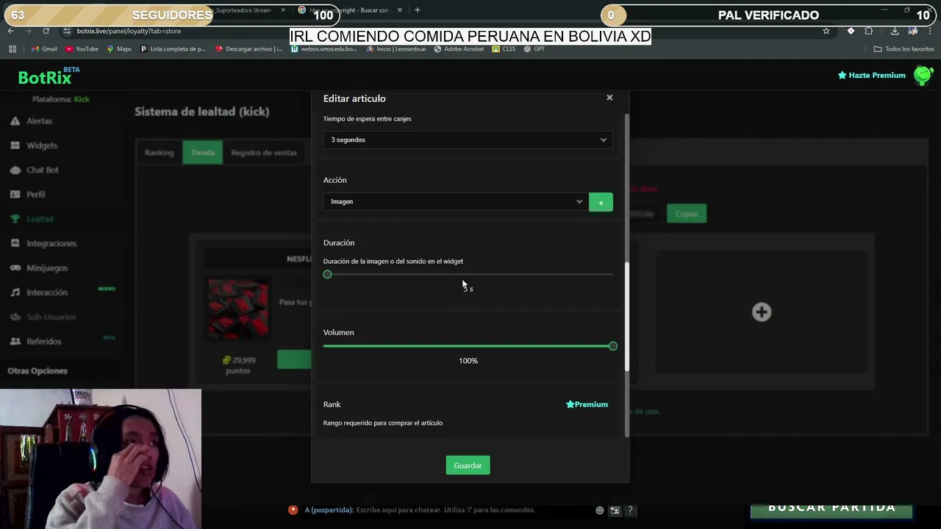Click the red keyboard item thumbnail
This screenshot has width=941, height=529.
[238, 309]
